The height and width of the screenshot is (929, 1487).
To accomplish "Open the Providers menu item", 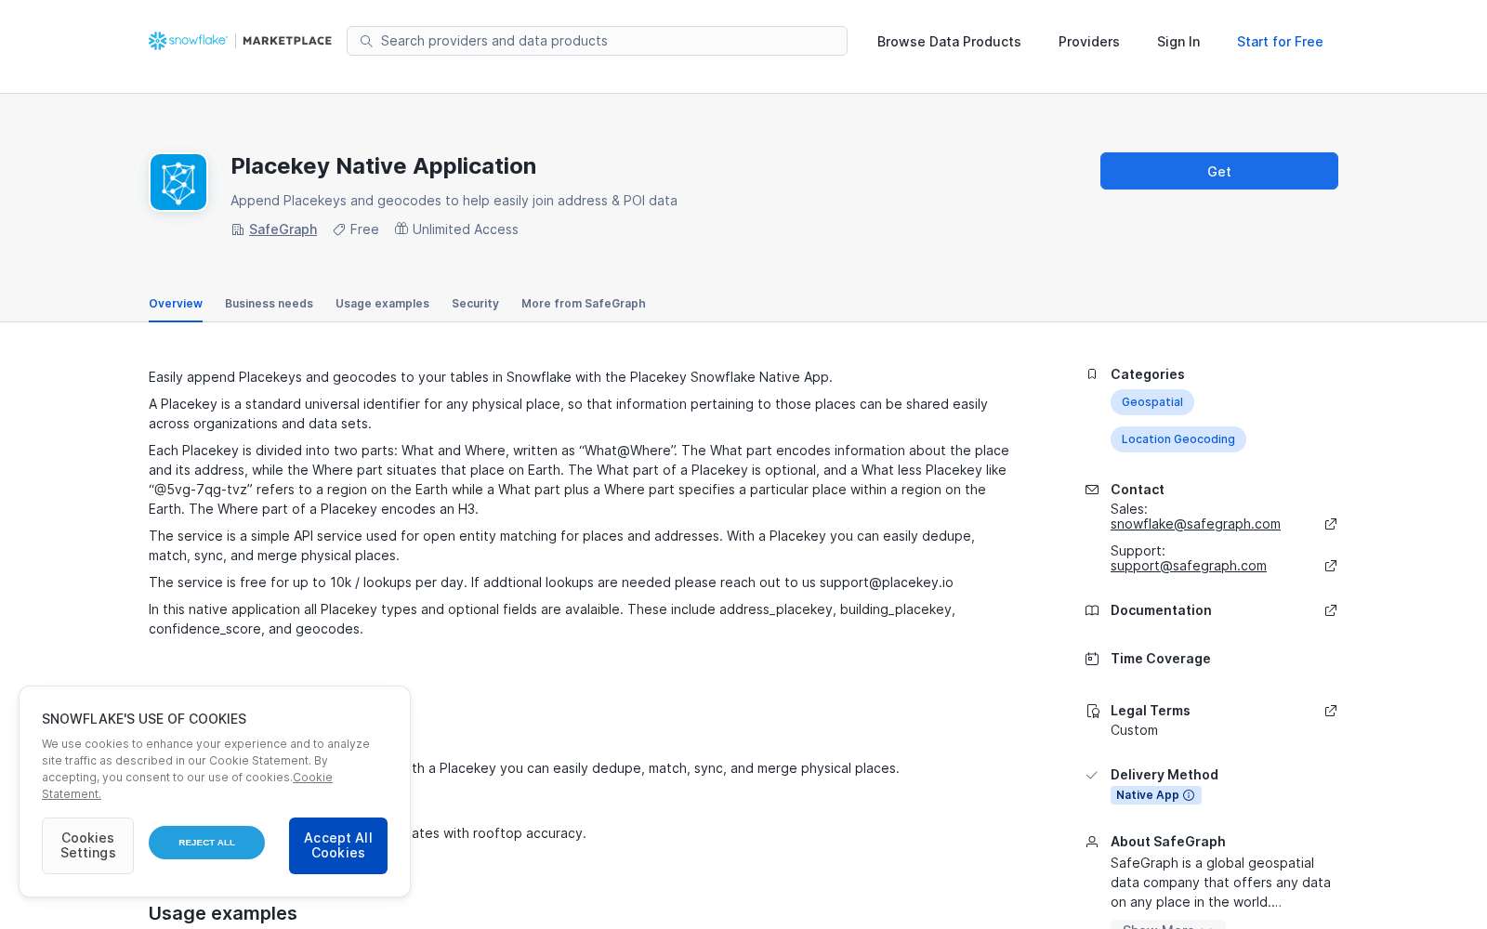I will 1089,42.
